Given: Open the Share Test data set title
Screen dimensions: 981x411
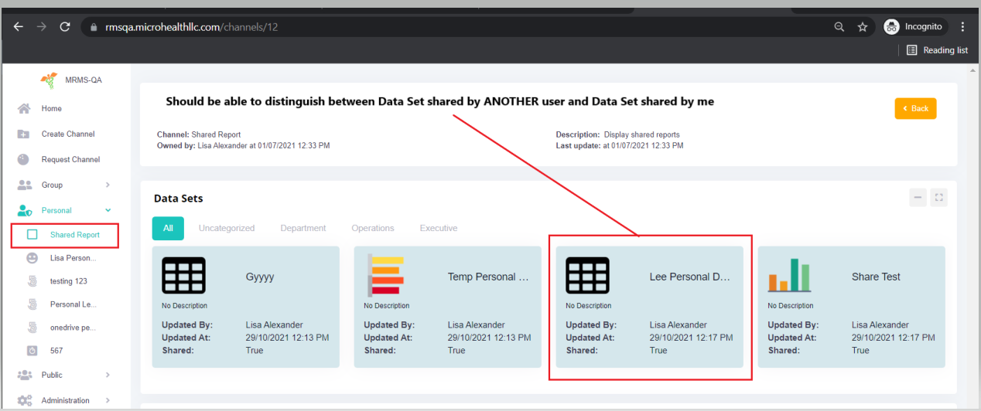Looking at the screenshot, I should 876,277.
